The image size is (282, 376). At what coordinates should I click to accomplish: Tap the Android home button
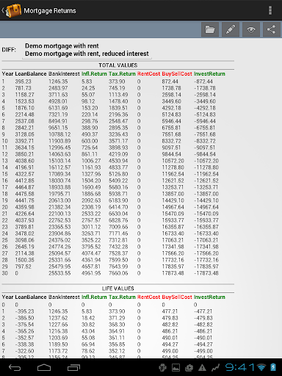[x=44, y=367]
